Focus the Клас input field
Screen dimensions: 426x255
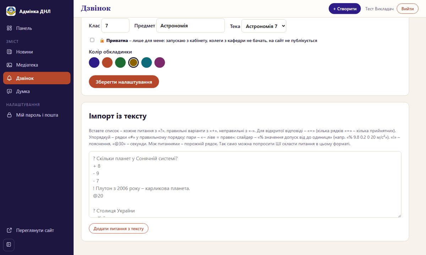point(115,26)
